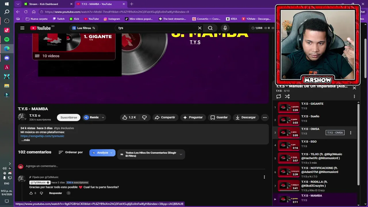Click the playlist panel vertical scrollbar

(x=358, y=144)
